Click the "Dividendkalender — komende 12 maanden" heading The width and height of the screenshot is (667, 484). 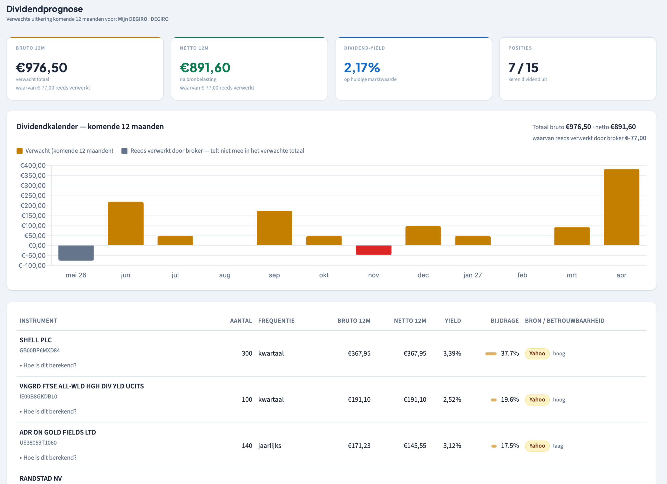pos(90,127)
